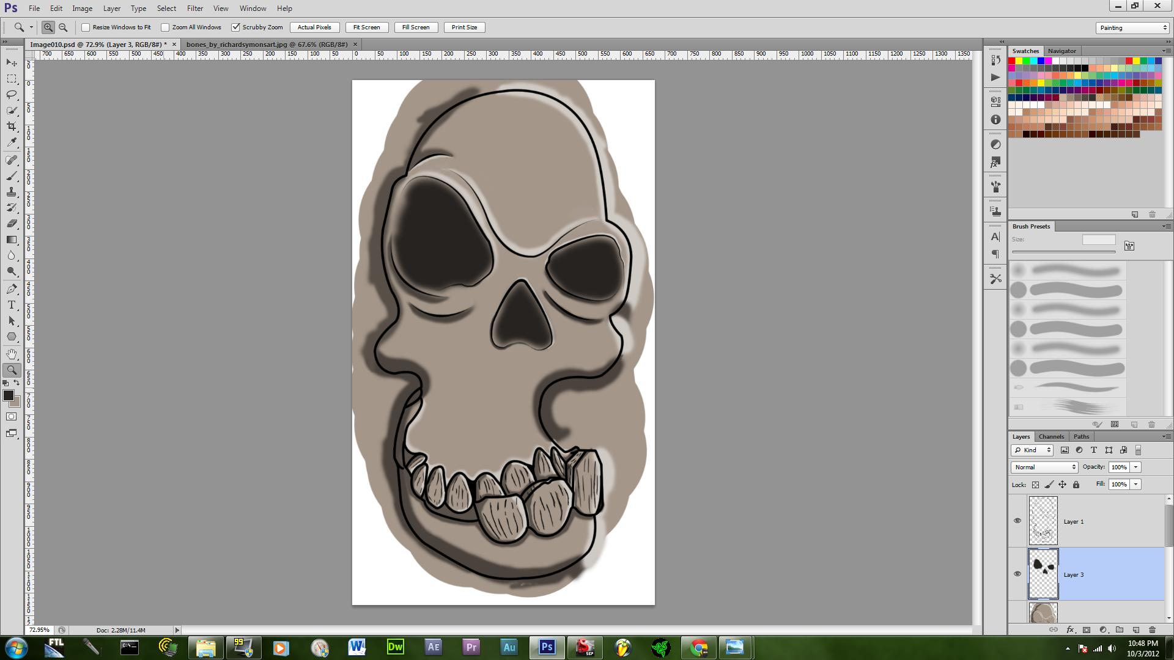1174x660 pixels.
Task: Hide Layer 1 visibility eye
Action: coord(1017,521)
